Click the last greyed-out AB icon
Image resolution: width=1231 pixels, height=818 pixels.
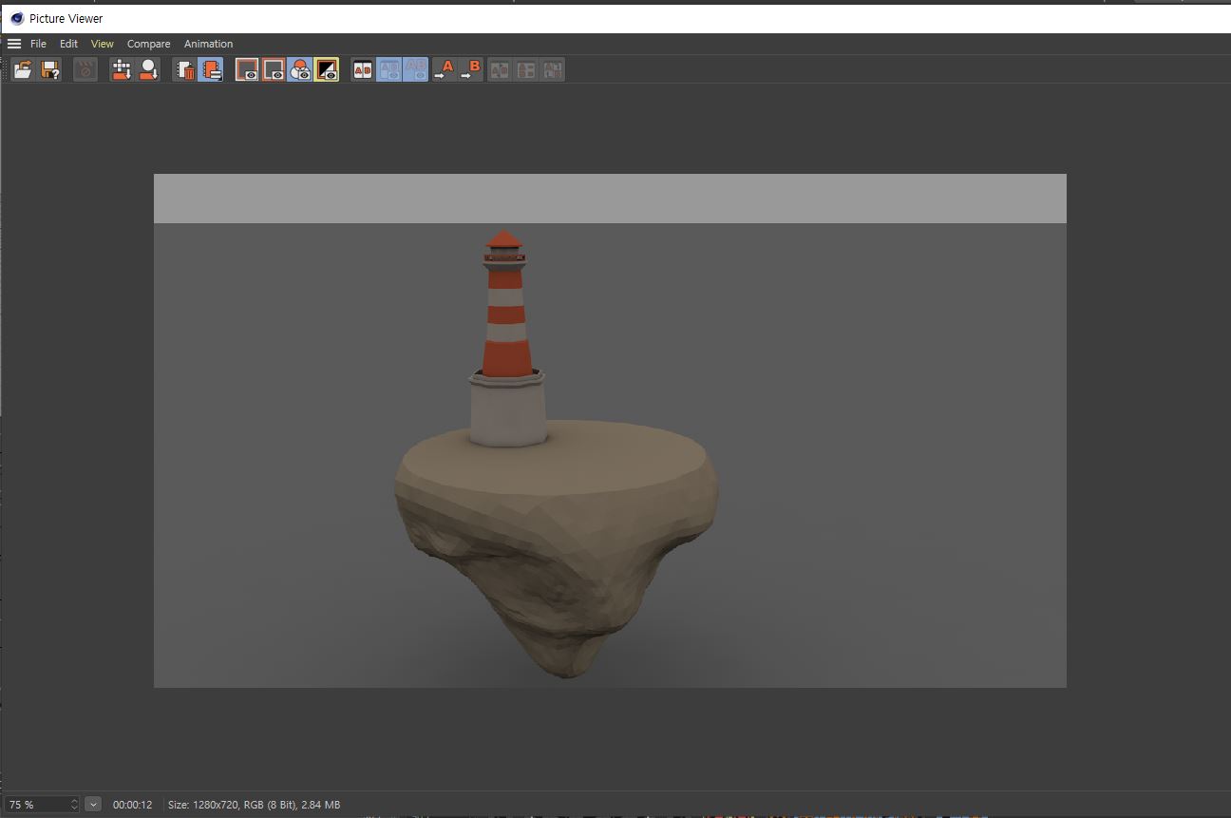(552, 69)
